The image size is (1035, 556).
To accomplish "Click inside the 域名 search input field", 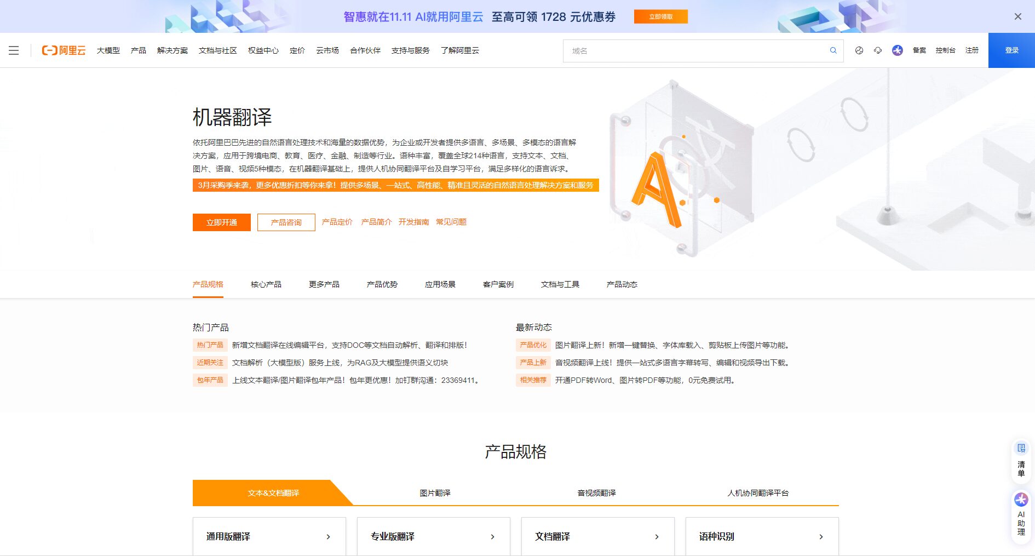I will [x=685, y=50].
